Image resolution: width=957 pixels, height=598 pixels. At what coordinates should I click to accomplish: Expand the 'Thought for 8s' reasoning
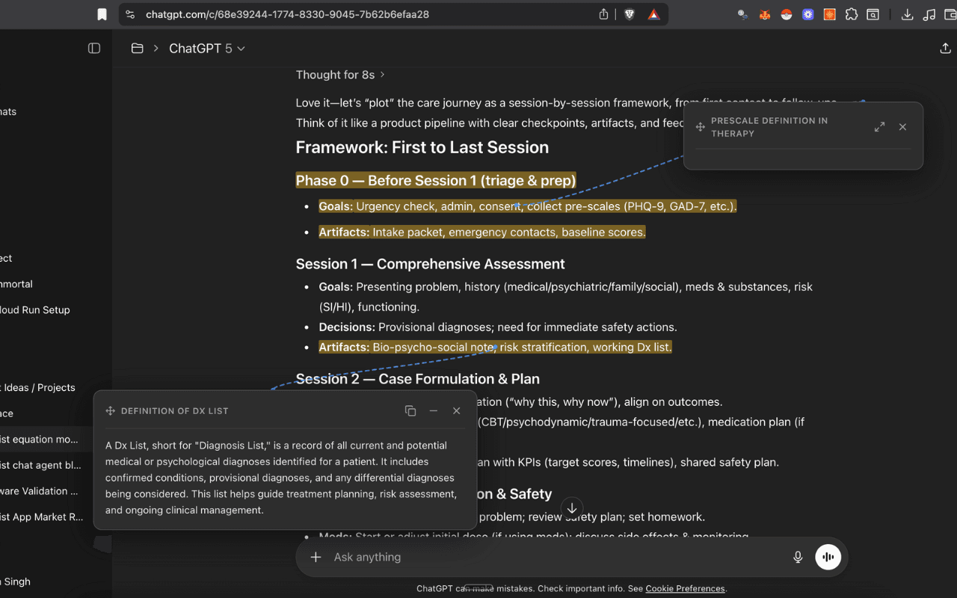(x=340, y=75)
